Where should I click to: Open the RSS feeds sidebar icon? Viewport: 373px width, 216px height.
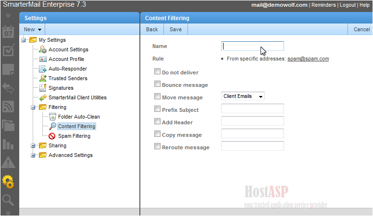click(x=8, y=107)
